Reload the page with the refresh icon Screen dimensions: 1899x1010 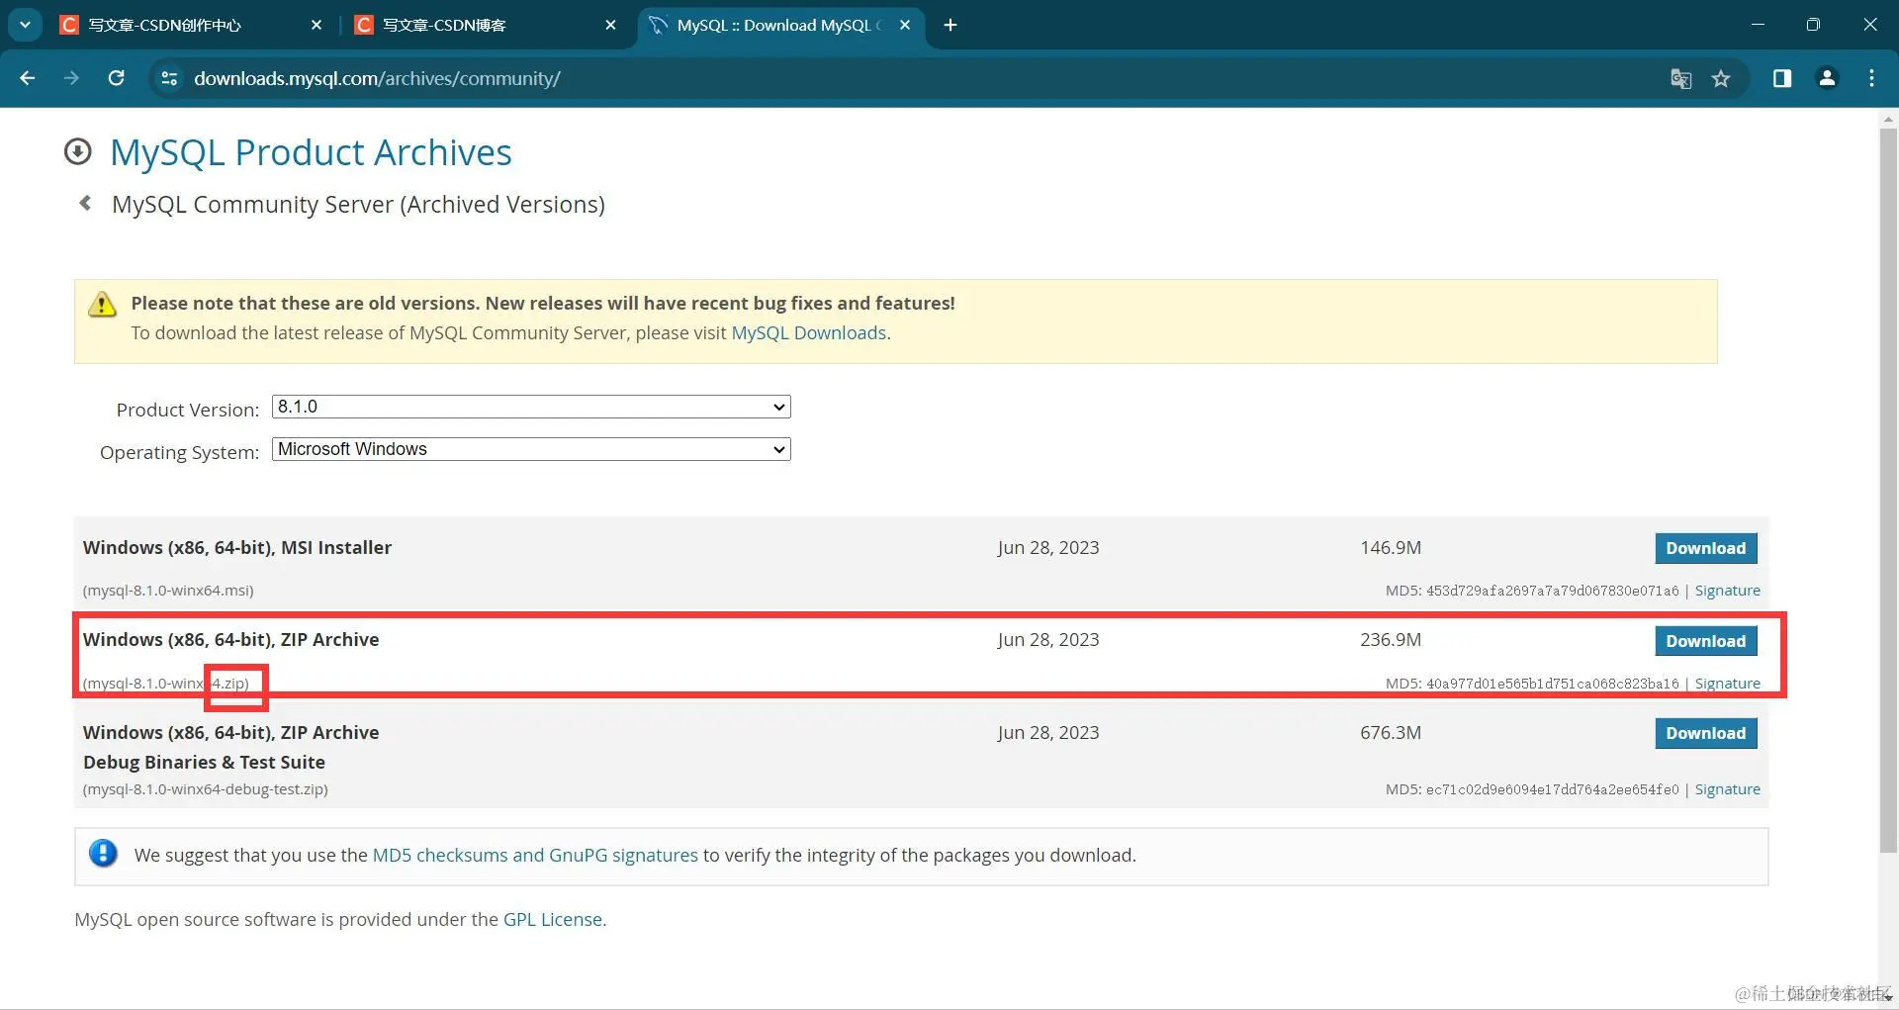coord(116,78)
